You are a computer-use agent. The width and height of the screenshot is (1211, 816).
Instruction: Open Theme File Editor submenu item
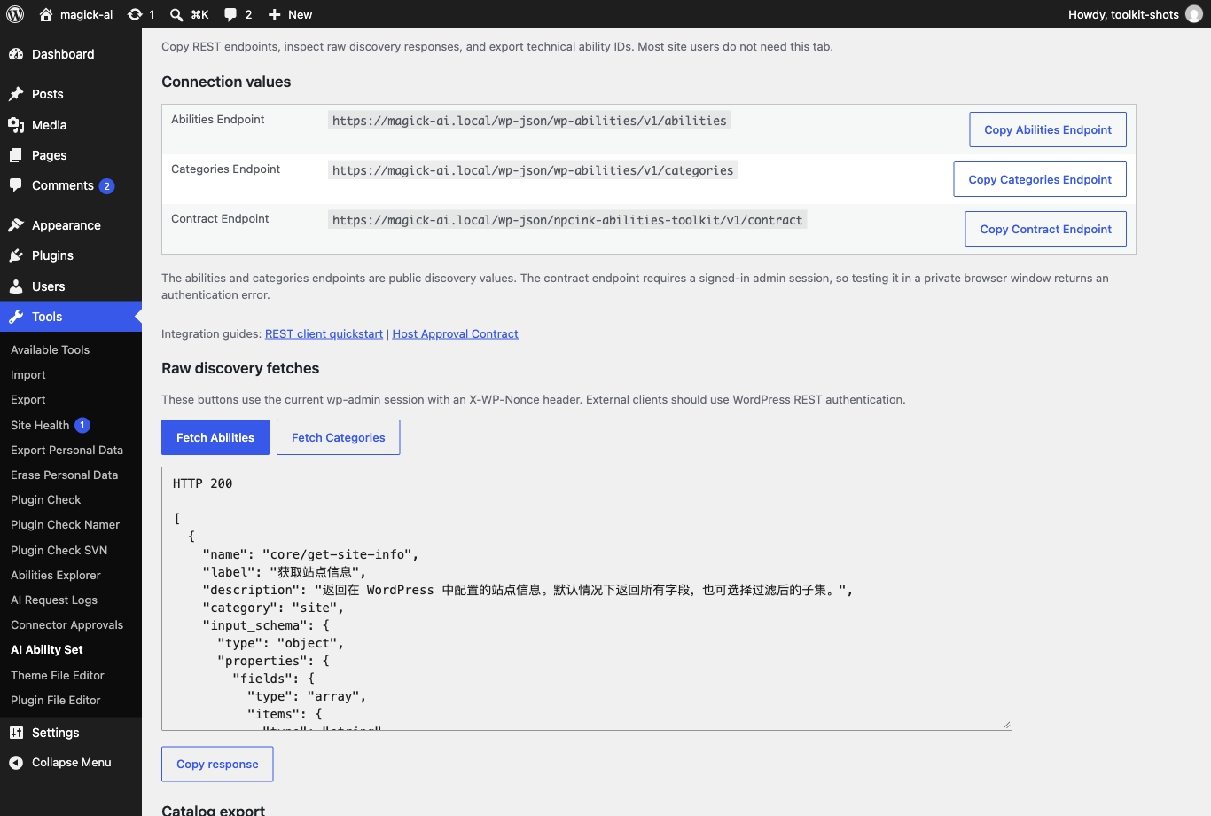58,675
